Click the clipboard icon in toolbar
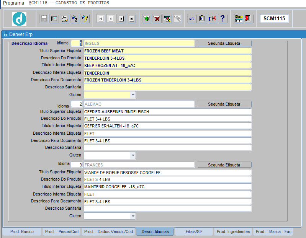This screenshot has height=238, width=306. click(x=202, y=19)
